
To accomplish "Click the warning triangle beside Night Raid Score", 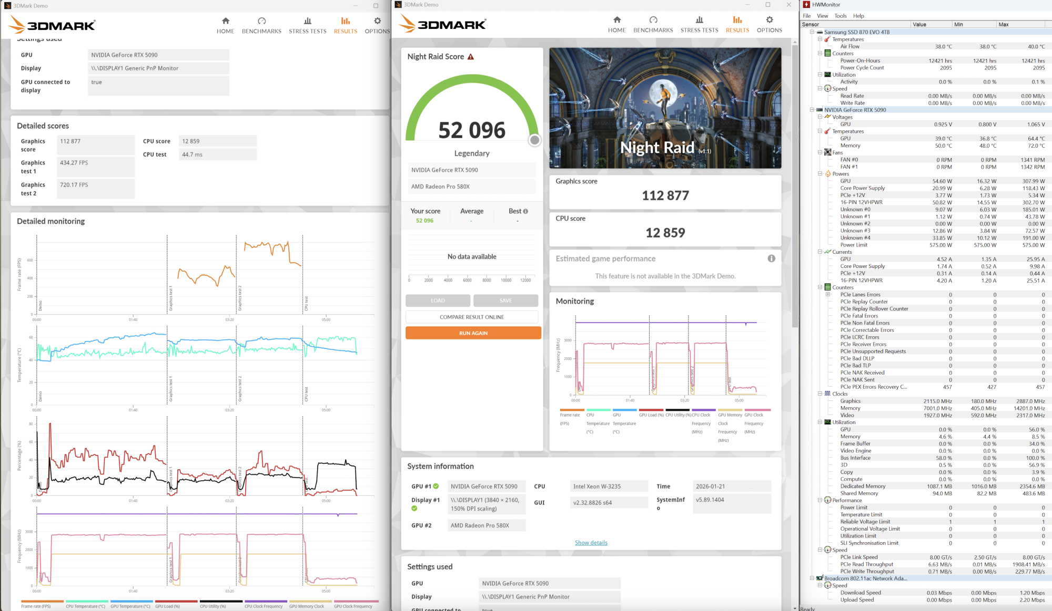I will 471,57.
